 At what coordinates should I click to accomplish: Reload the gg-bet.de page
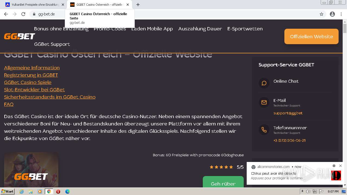23,14
